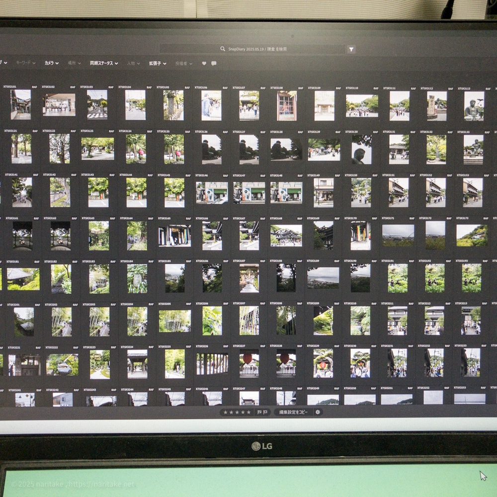The image size is (497, 497).
Task: Filter by comments speech bubble icon
Action: (214, 64)
